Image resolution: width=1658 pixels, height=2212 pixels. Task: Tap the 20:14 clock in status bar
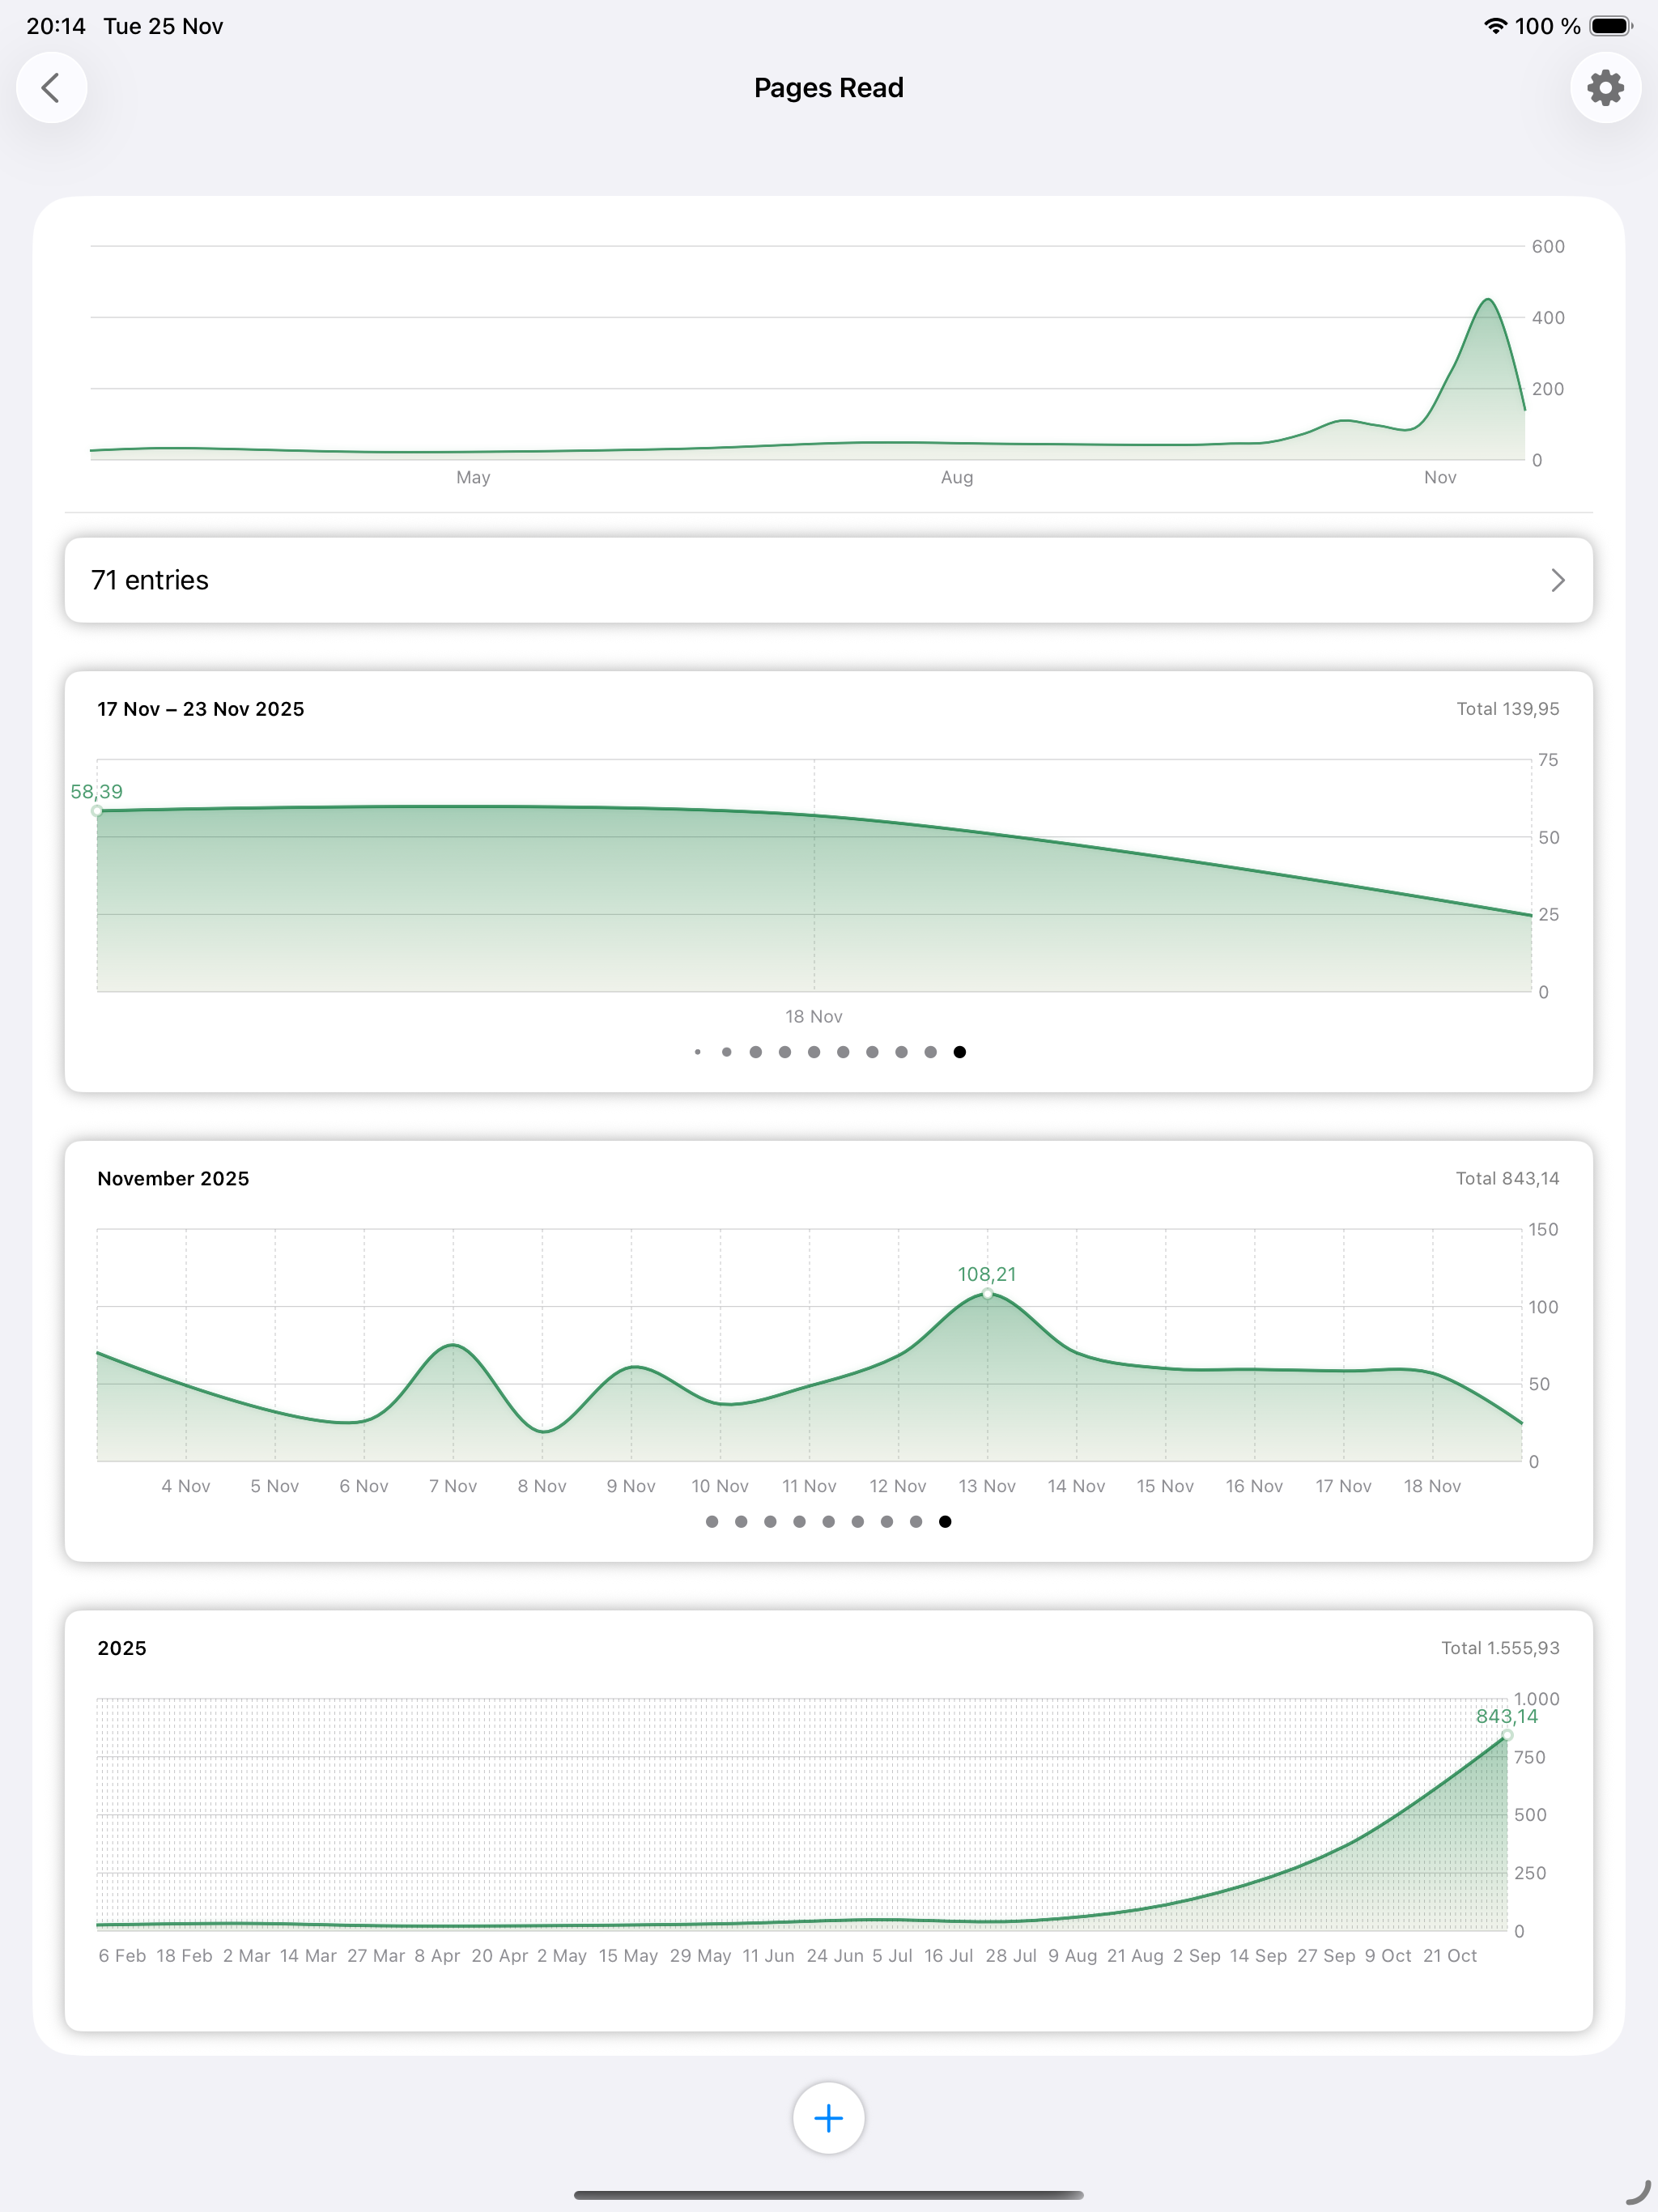click(56, 26)
